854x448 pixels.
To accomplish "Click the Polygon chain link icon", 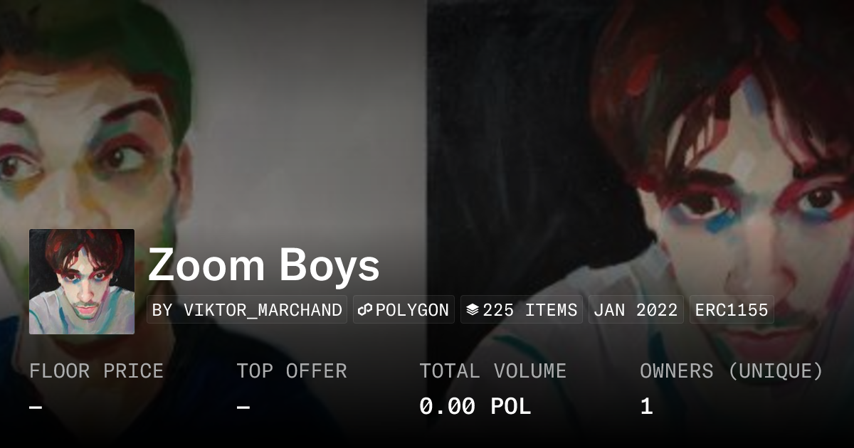I will (366, 310).
